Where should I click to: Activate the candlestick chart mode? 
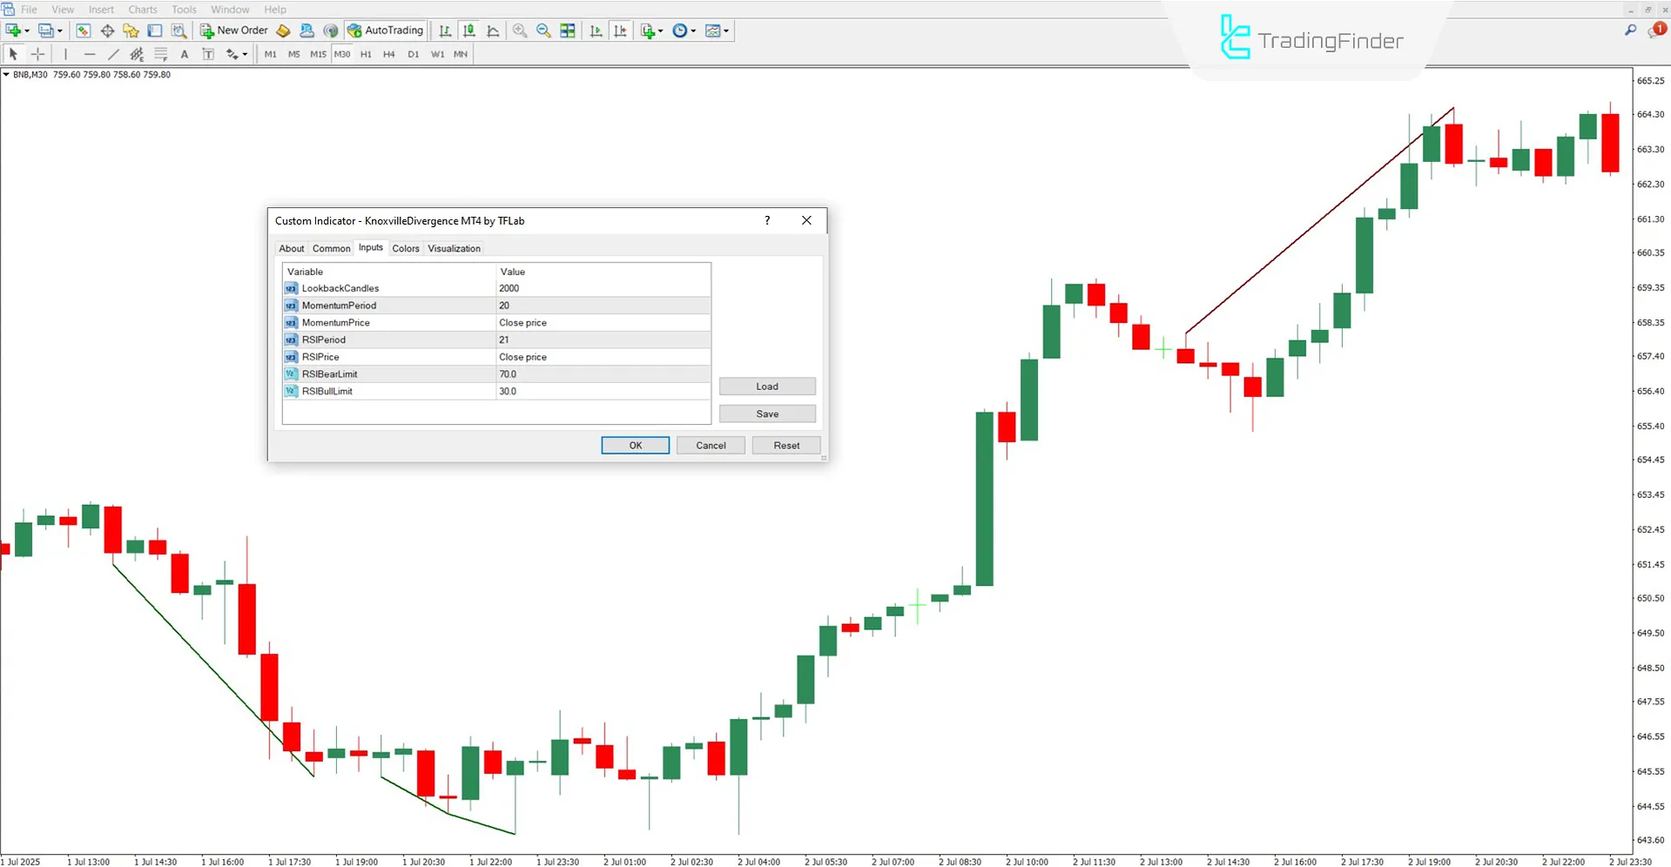pos(468,30)
